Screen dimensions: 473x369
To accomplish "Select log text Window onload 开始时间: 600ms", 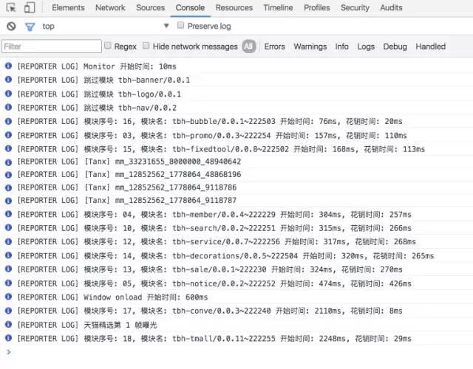I will [146, 297].
